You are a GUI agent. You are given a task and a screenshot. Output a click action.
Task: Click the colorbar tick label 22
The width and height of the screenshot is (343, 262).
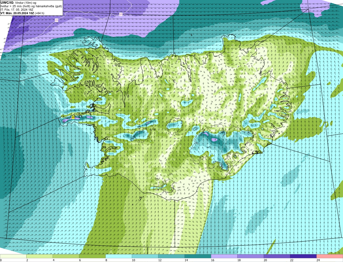tap(292, 260)
